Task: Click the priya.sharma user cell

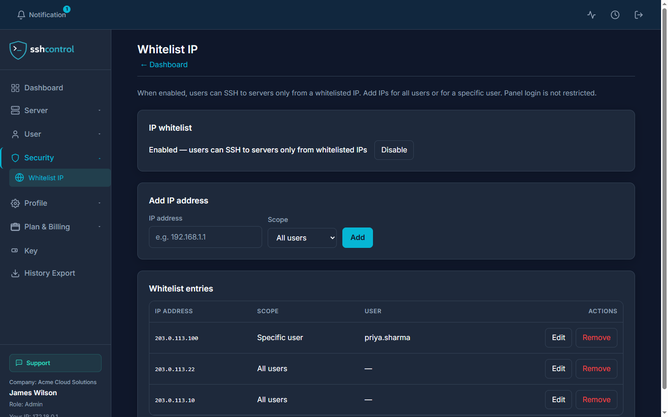Action: point(387,338)
